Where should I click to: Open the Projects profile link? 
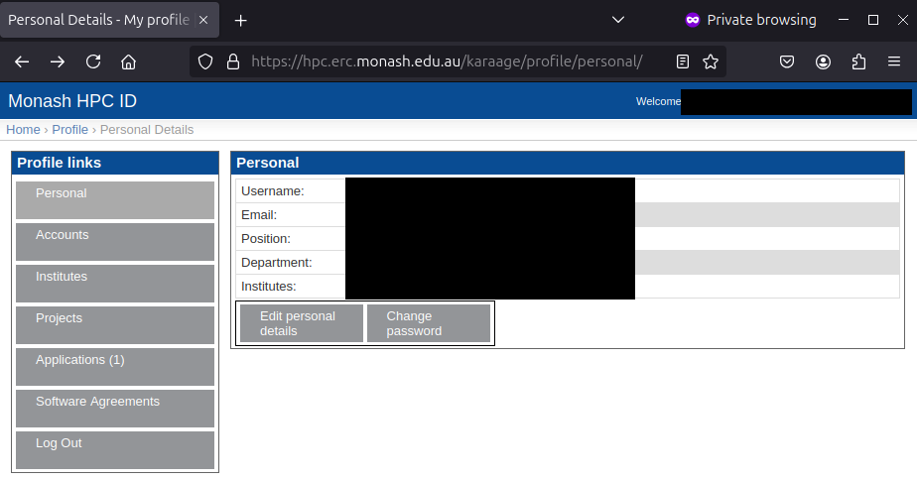(x=115, y=324)
